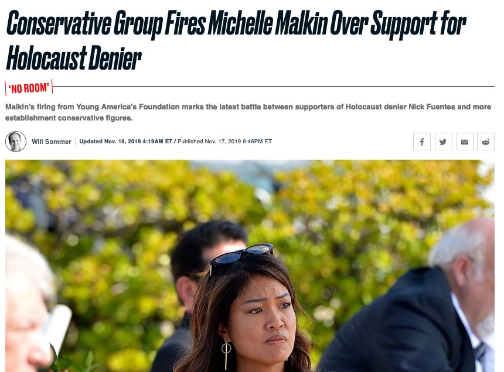This screenshot has width=504, height=372.
Task: Click 'establishment conservative figures' subheading text
Action: [x=69, y=118]
